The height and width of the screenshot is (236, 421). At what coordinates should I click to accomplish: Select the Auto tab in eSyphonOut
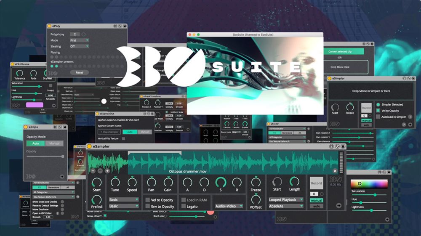point(130,132)
